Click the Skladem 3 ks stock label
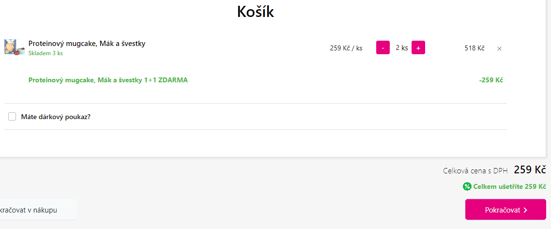Viewport: 551px width, 229px height. (46, 53)
